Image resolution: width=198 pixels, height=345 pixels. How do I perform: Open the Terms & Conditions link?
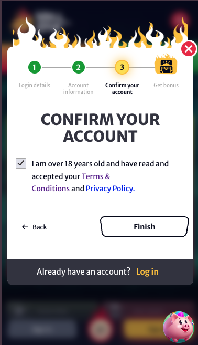(x=71, y=182)
